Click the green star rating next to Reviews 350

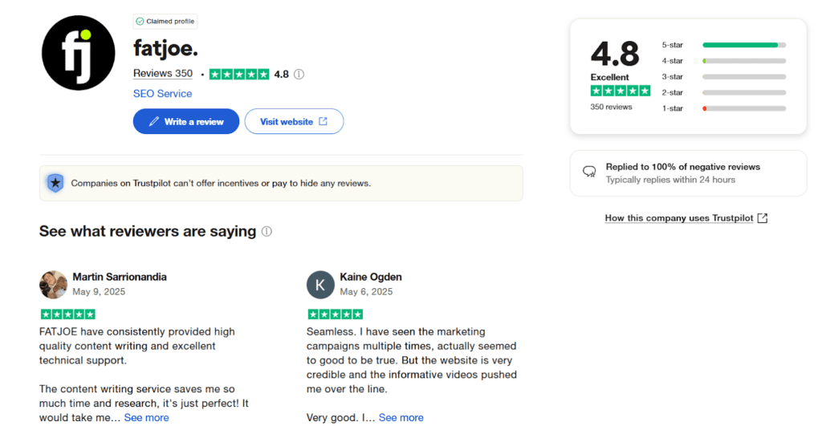(x=239, y=74)
